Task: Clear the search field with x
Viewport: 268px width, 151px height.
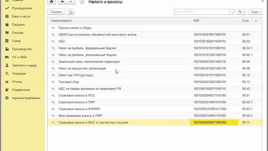Action: click(232, 12)
